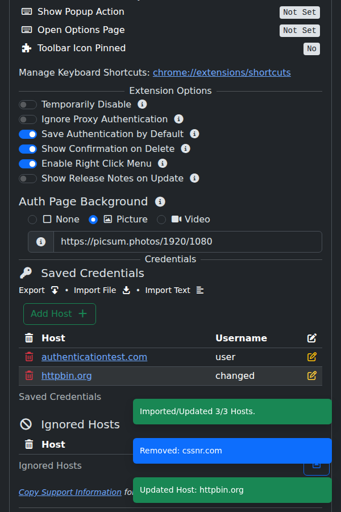
Task: Edit the httpbin.org credentials
Action: pos(311,375)
